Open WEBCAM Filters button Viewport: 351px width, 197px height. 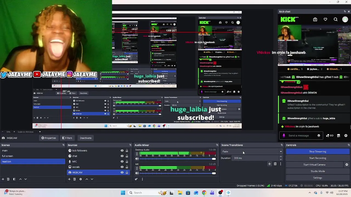[67, 138]
